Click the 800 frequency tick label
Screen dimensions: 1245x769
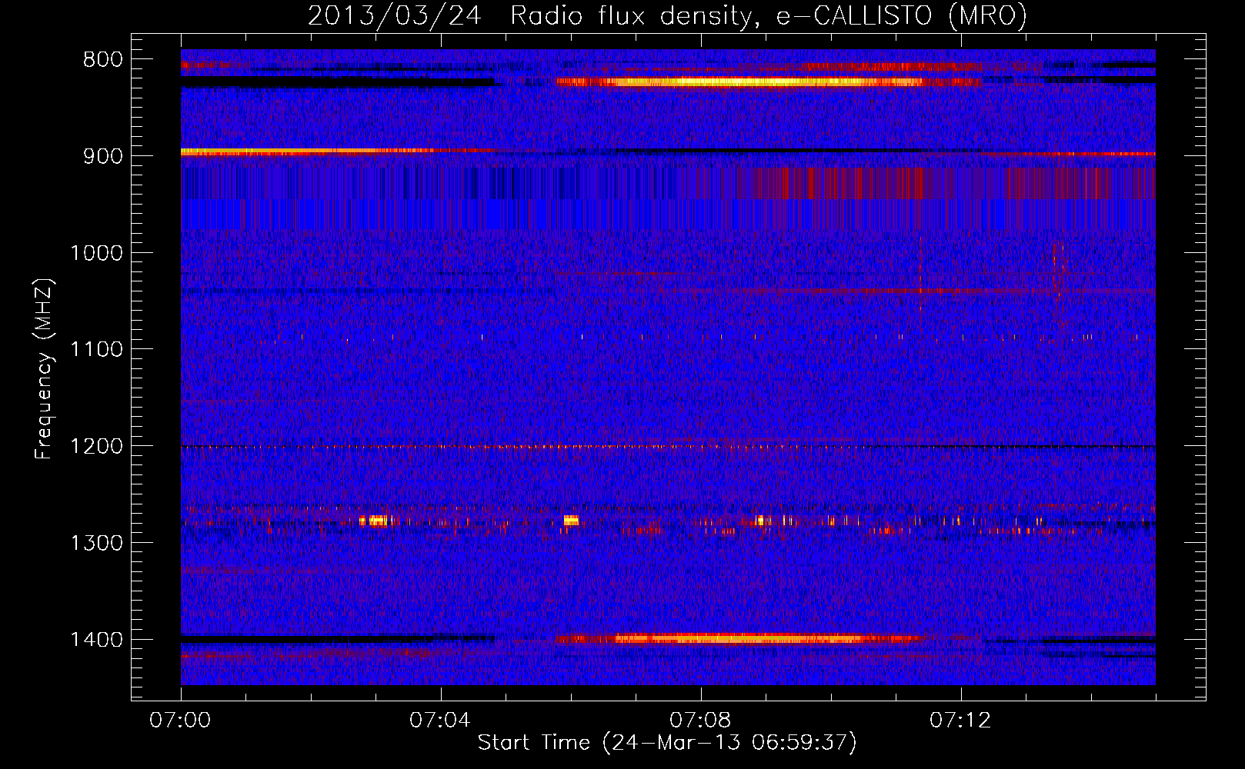tap(103, 60)
